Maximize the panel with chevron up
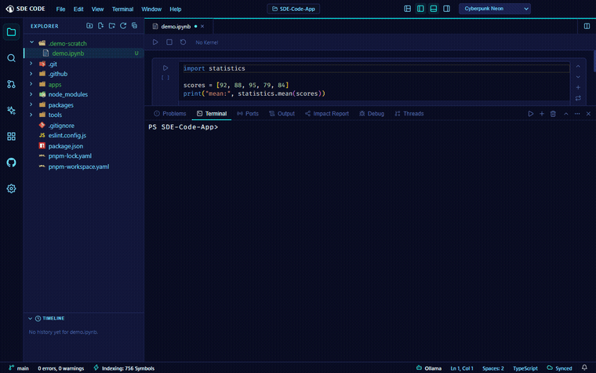This screenshot has width=596, height=373. 566,113
